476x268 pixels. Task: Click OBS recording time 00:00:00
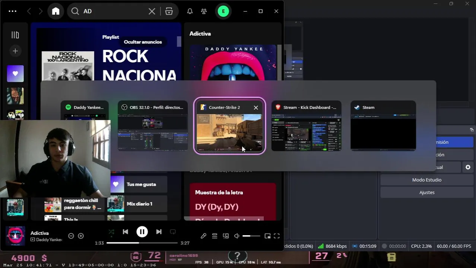394,246
